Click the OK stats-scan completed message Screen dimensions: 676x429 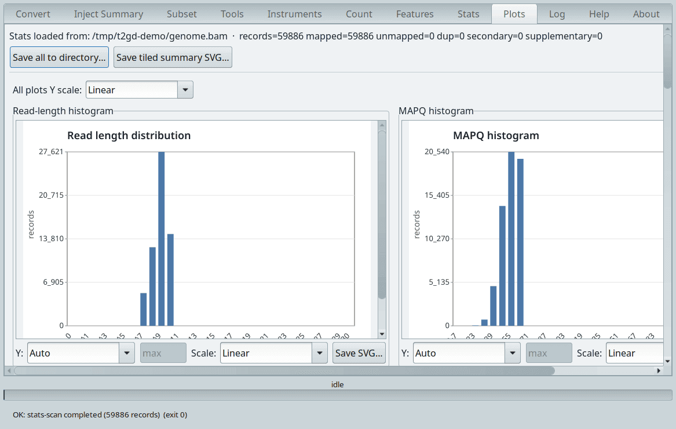(100, 415)
